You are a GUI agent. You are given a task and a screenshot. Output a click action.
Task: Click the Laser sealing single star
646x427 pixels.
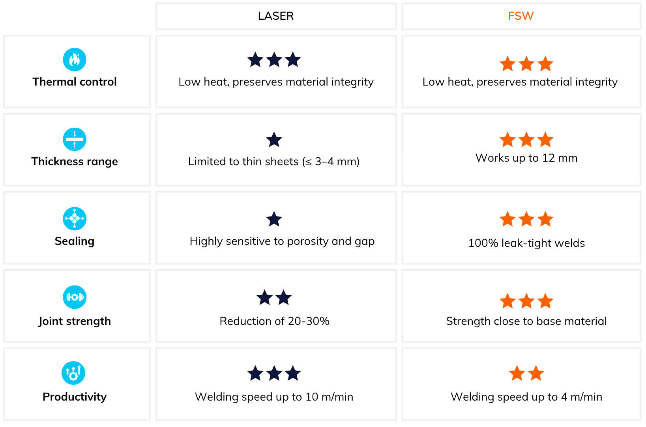(274, 220)
